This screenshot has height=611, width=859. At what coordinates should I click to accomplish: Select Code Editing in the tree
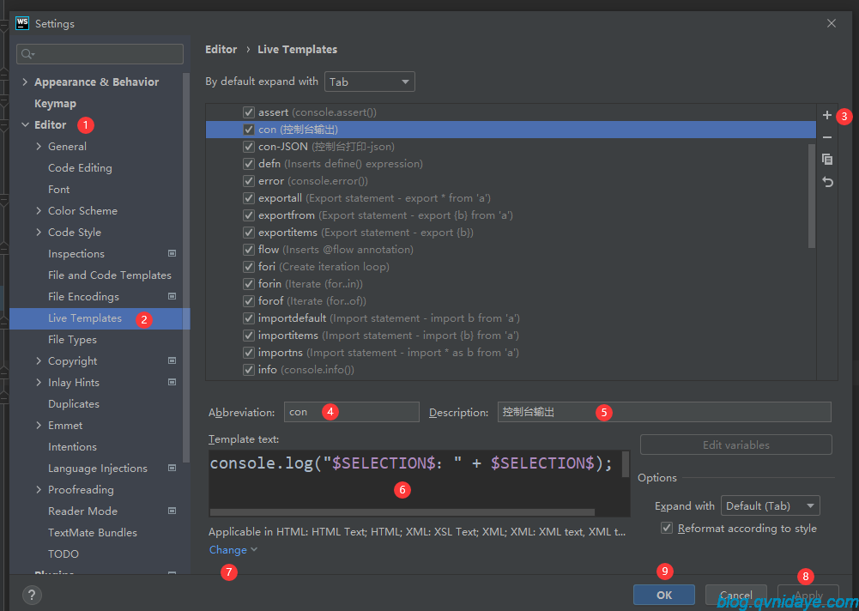pyautogui.click(x=80, y=167)
